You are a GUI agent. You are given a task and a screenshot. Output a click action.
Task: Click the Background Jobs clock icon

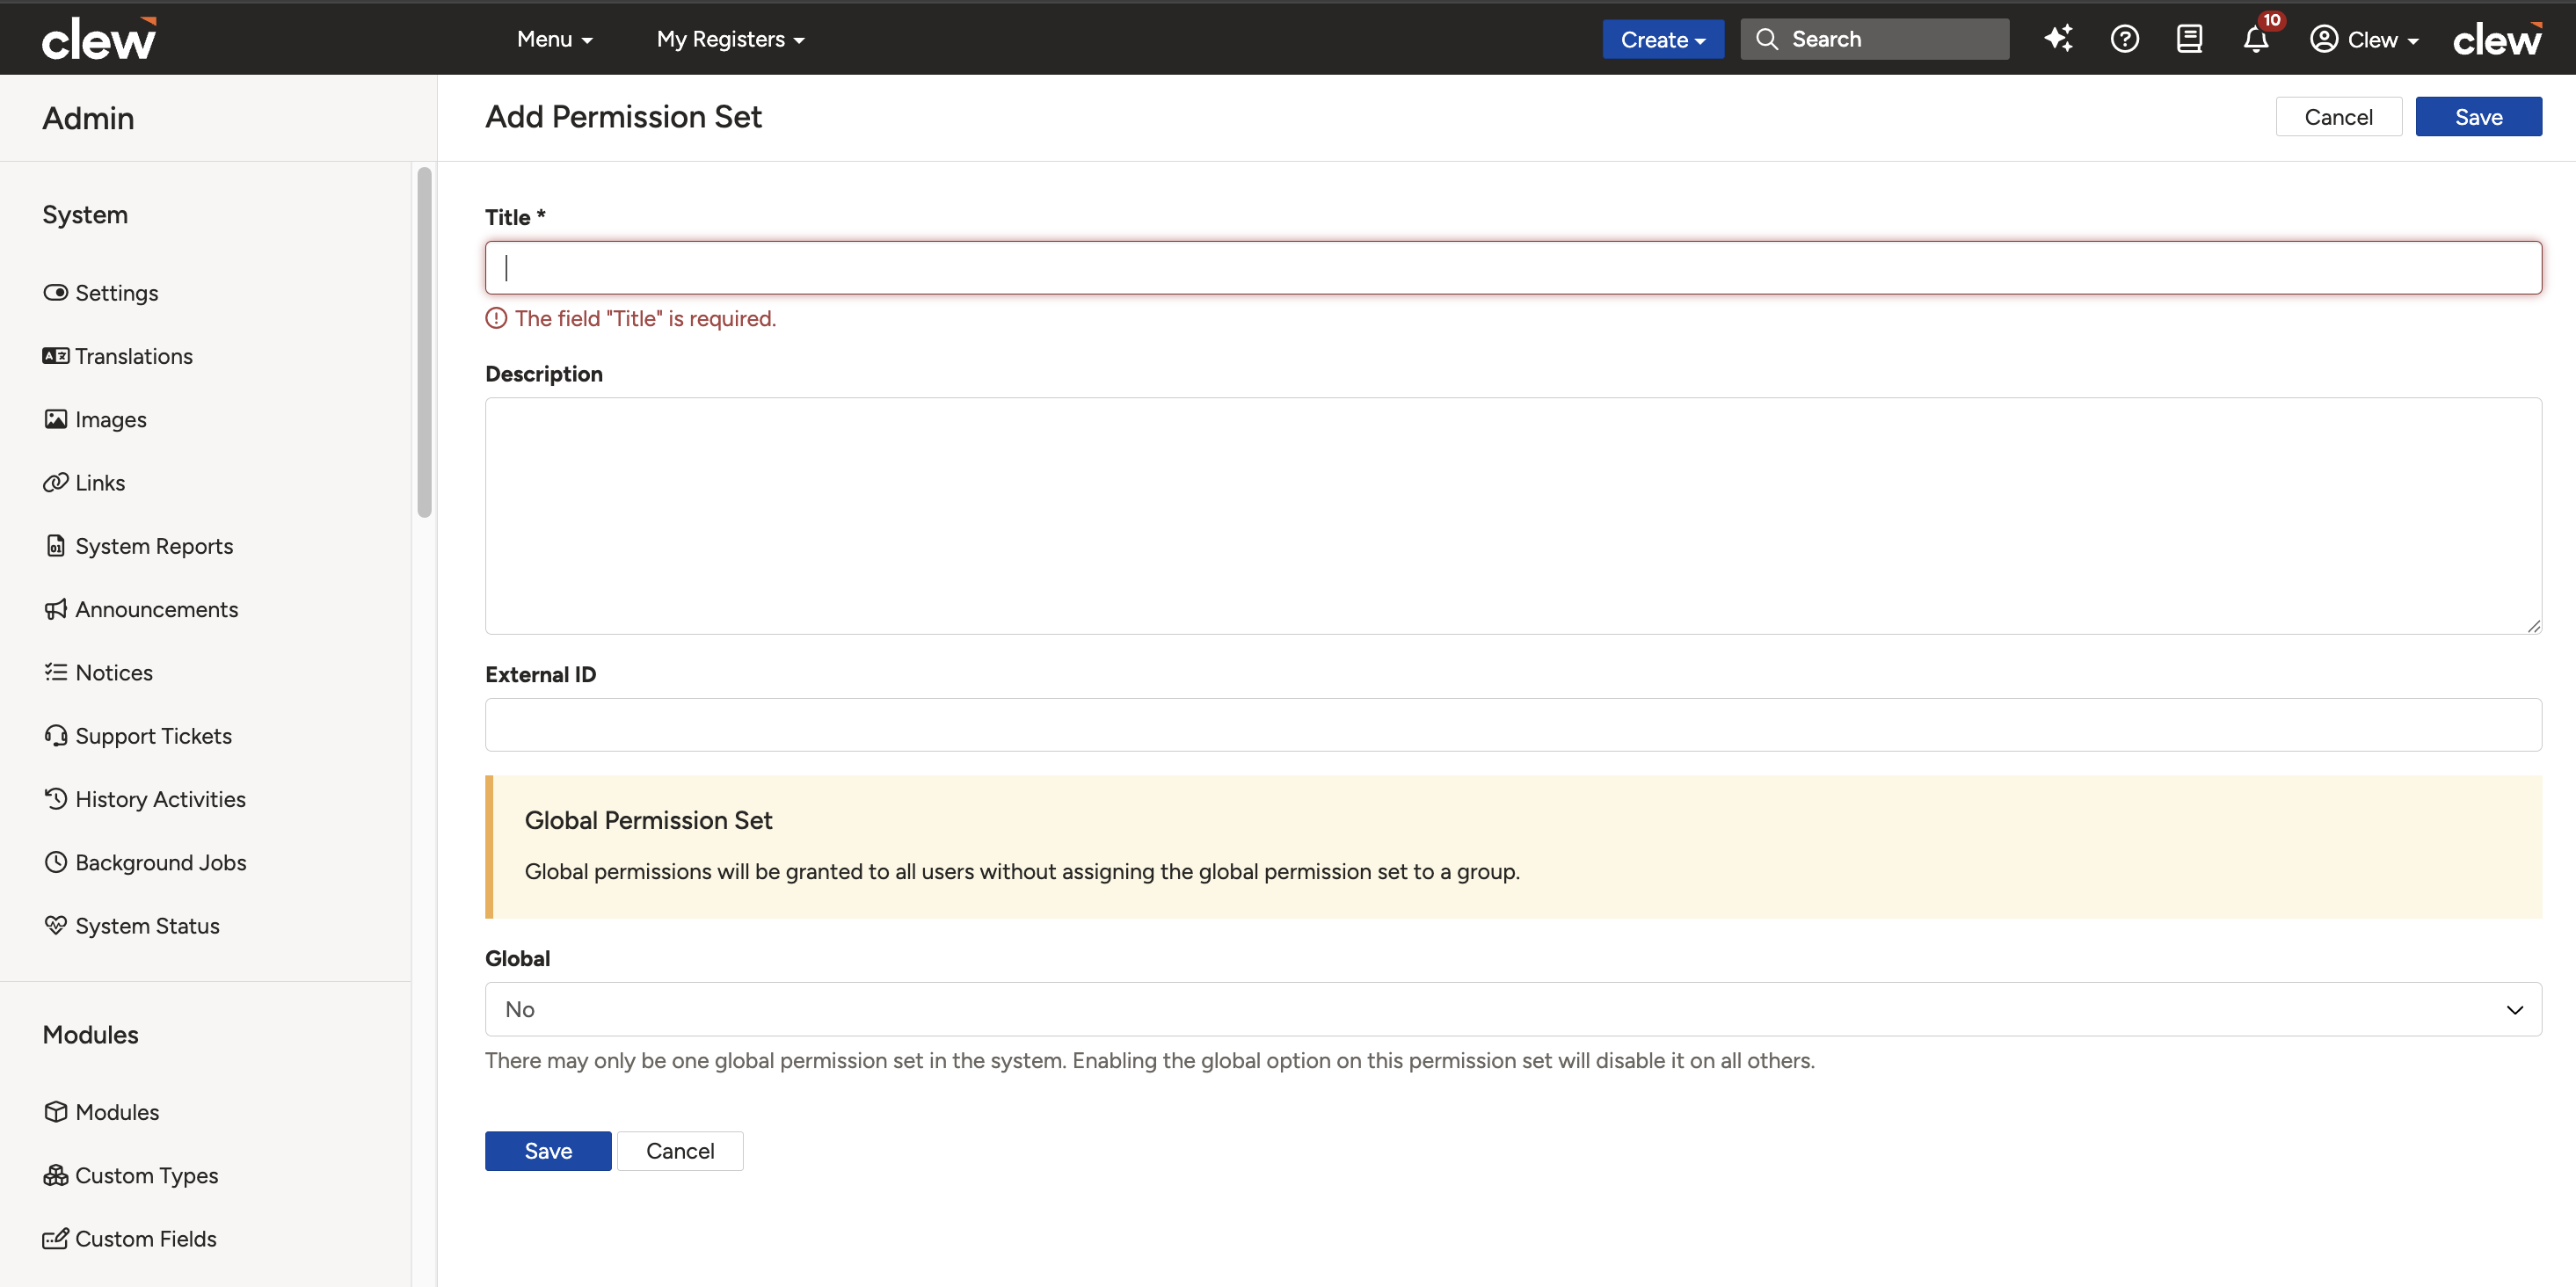click(55, 862)
